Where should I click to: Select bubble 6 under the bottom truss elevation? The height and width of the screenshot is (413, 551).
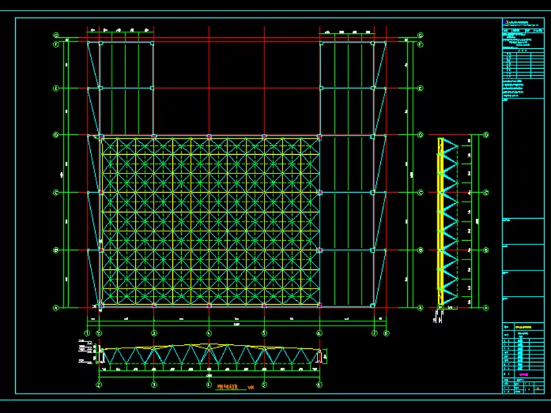point(319,385)
